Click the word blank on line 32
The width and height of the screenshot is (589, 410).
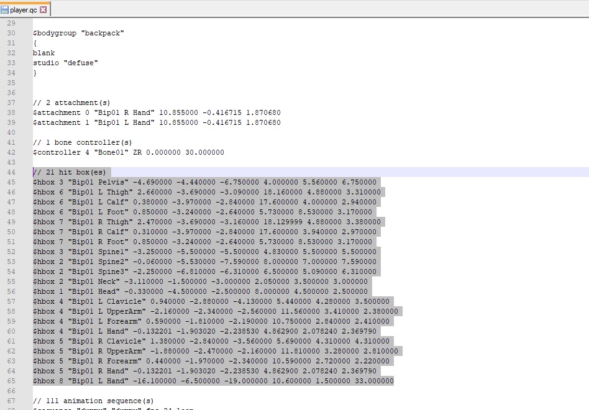point(44,53)
